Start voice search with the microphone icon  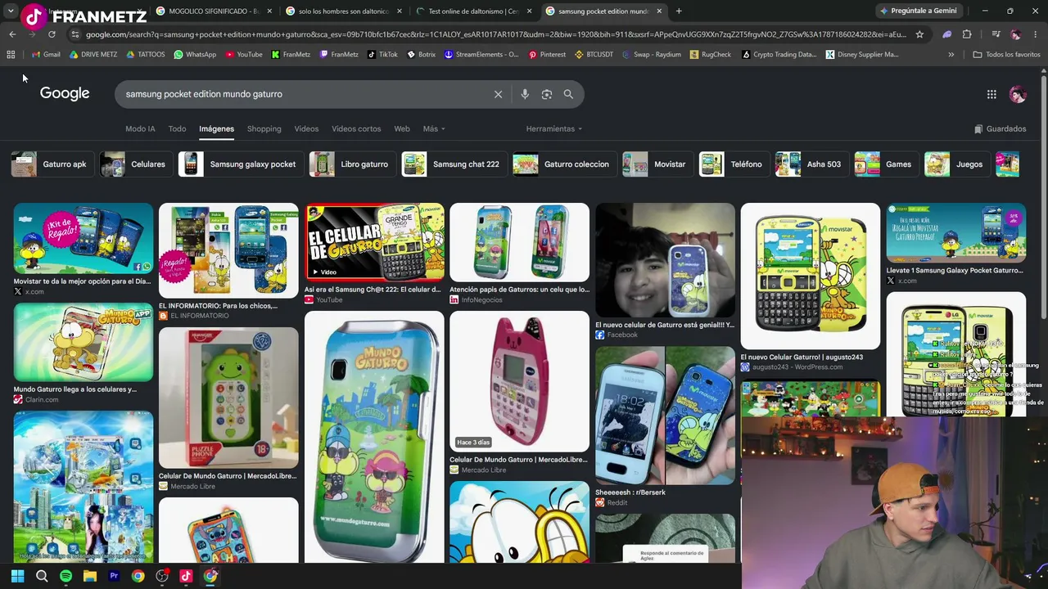pyautogui.click(x=525, y=94)
